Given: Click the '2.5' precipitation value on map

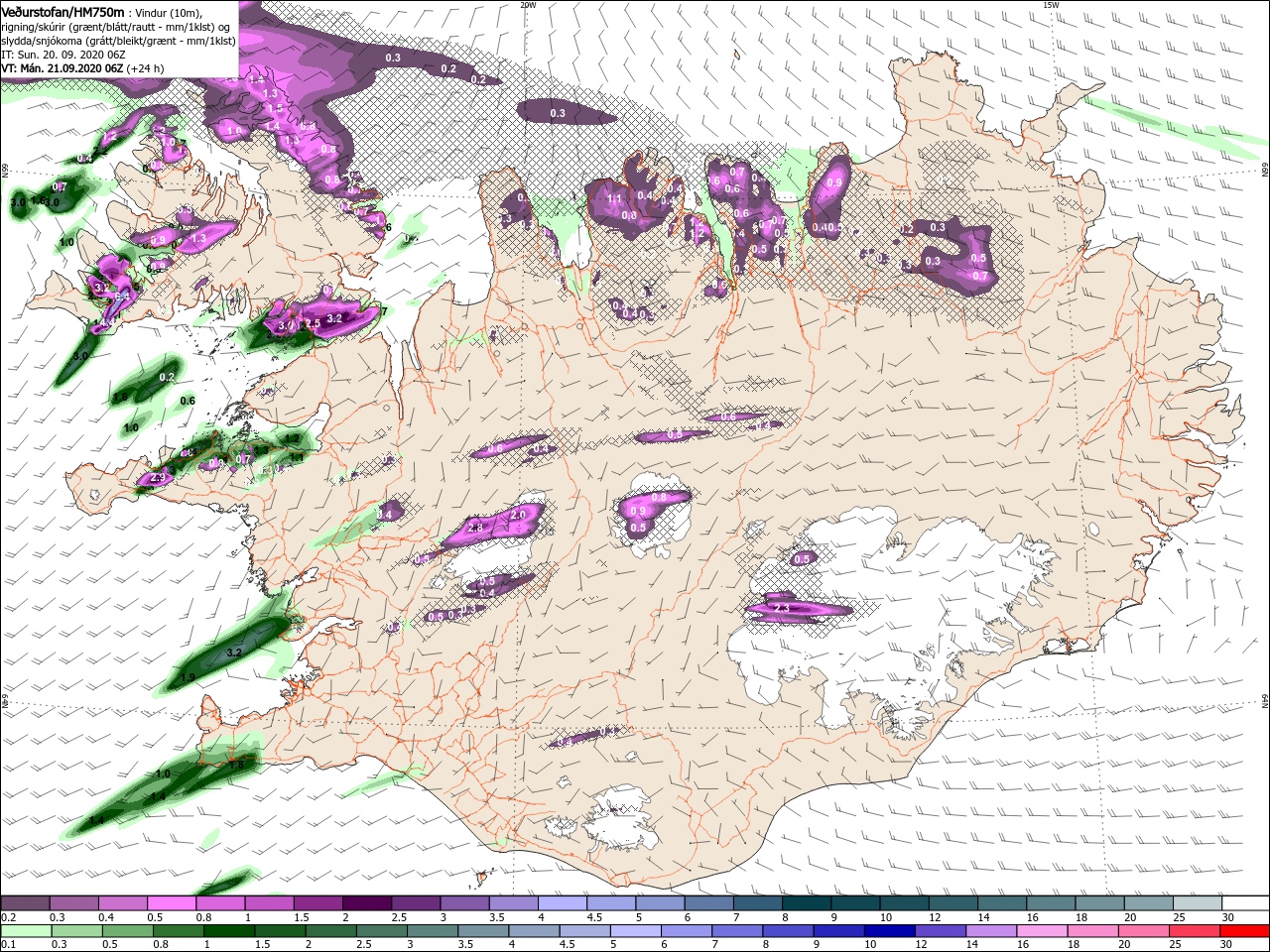Looking at the screenshot, I should [x=312, y=323].
